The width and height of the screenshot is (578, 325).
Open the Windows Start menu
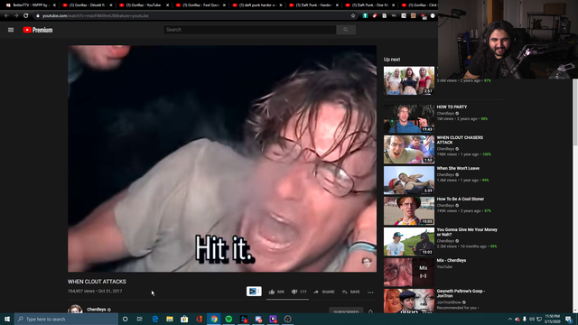pos(7,319)
